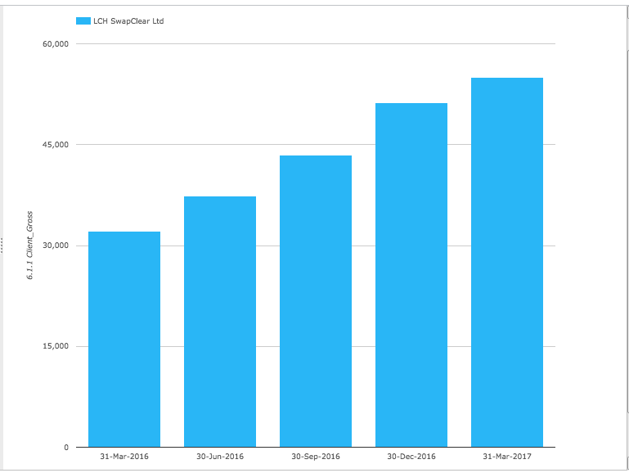Click the 0 y-axis label
This screenshot has height=473, width=629.
(x=66, y=448)
